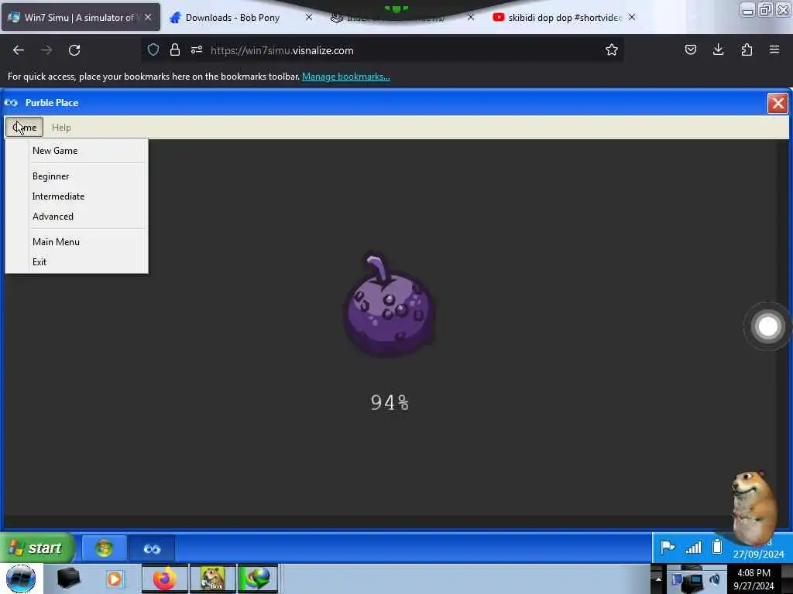Image resolution: width=793 pixels, height=594 pixels.
Task: Click the flag icon in simulated tray
Action: pos(668,547)
